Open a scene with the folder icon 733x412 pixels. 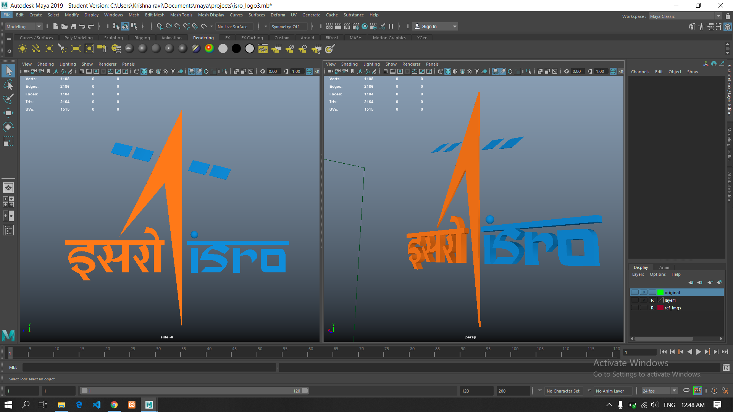tap(65, 26)
